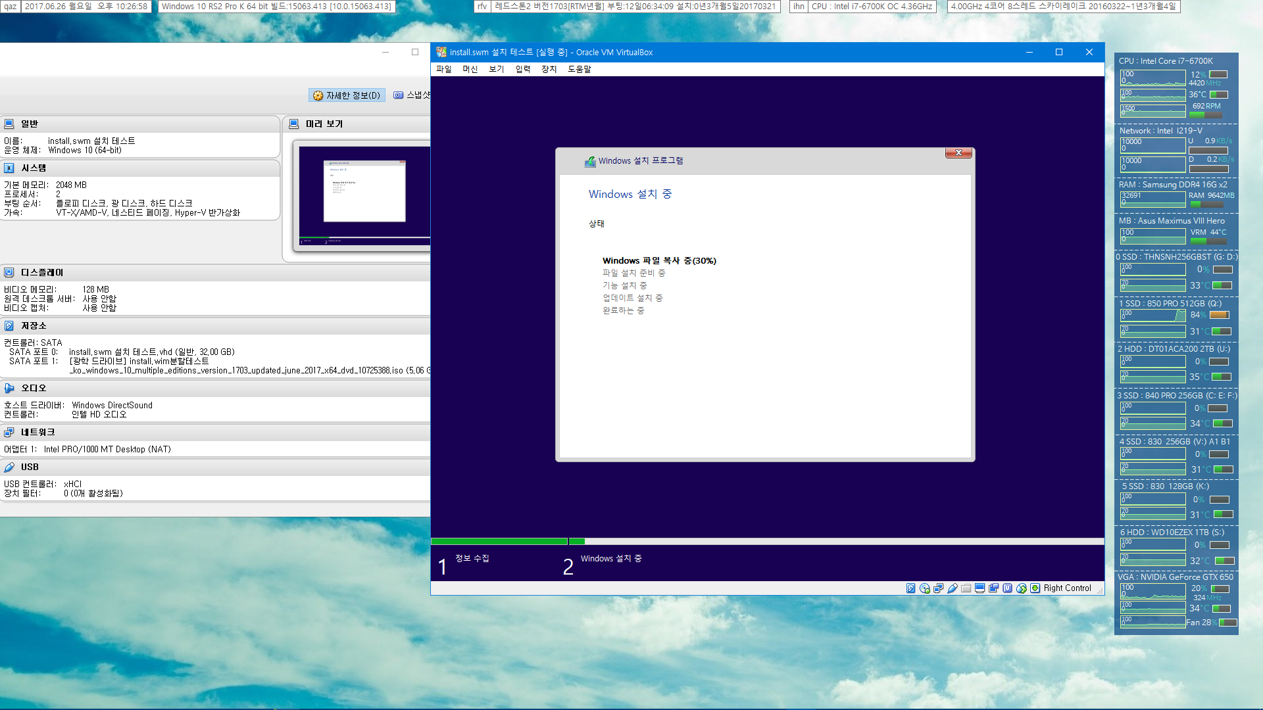Click step 1 정보 수집 label
The height and width of the screenshot is (710, 1263).
point(472,558)
